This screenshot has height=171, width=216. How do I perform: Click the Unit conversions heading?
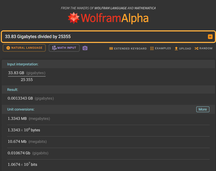pos(21,109)
